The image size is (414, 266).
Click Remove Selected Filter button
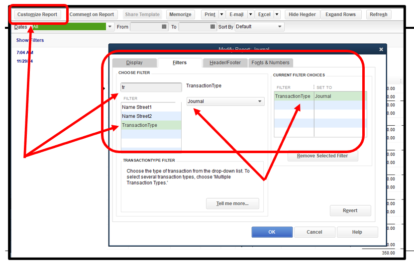322,156
